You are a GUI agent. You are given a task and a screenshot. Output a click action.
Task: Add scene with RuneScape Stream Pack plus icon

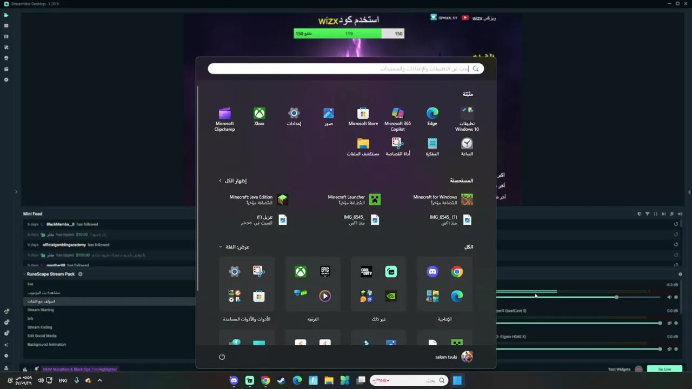tap(80, 274)
